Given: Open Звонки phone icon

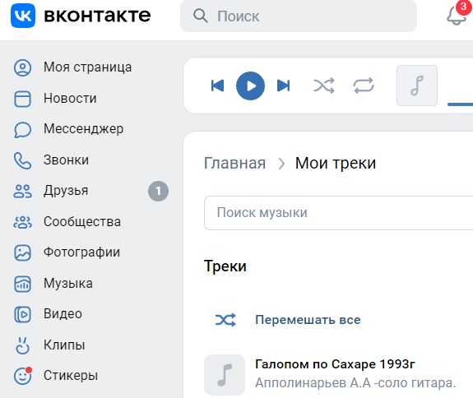Looking at the screenshot, I should [x=22, y=160].
